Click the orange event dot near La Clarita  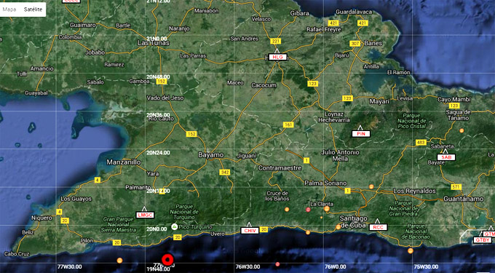point(327,209)
